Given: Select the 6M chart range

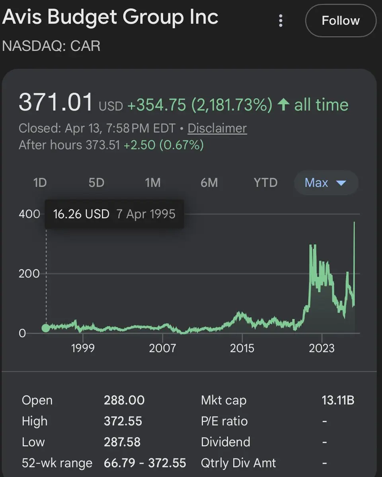Looking at the screenshot, I should (x=209, y=183).
